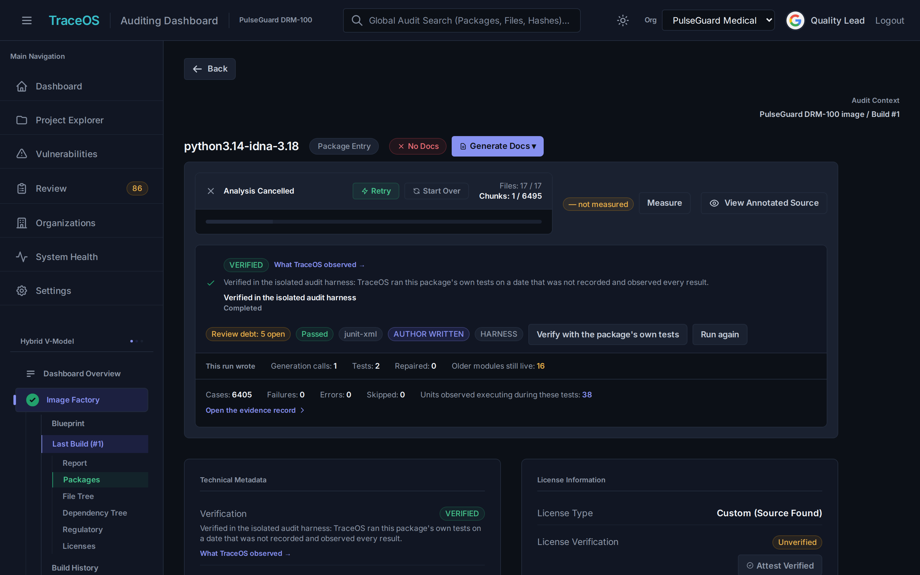This screenshot has width=920, height=575.
Task: Select Packages in sidebar tree
Action: click(x=100, y=480)
